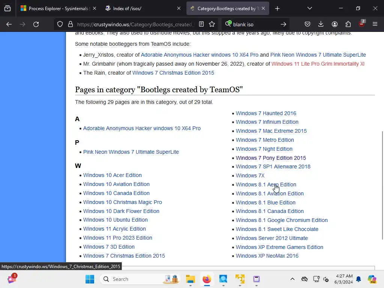
Task: Open Windows 7 Haunted 2016 page
Action: tap(266, 113)
